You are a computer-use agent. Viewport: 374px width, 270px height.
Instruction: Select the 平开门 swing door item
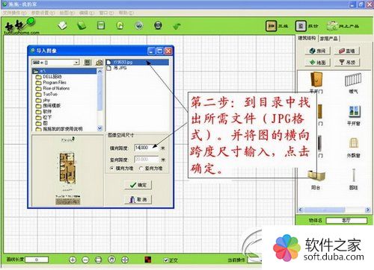pyautogui.click(x=316, y=83)
